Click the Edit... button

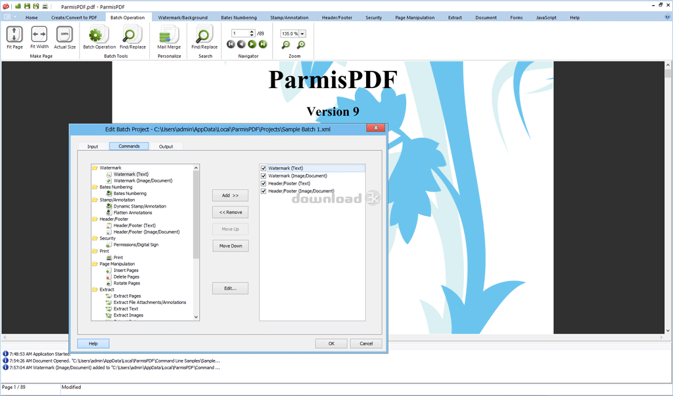(230, 288)
